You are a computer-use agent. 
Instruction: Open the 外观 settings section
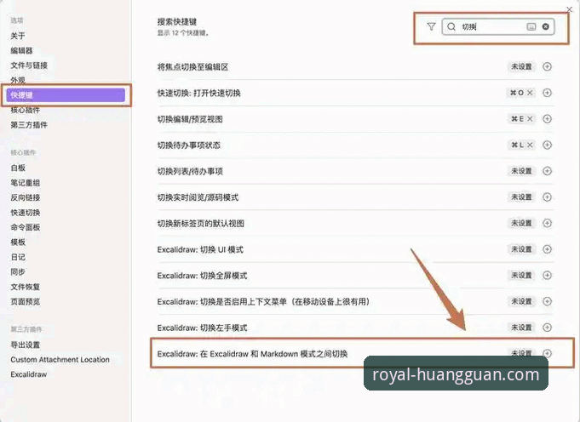point(18,80)
